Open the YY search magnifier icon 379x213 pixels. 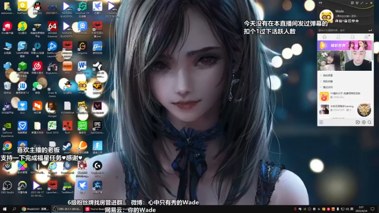[x=370, y=123]
